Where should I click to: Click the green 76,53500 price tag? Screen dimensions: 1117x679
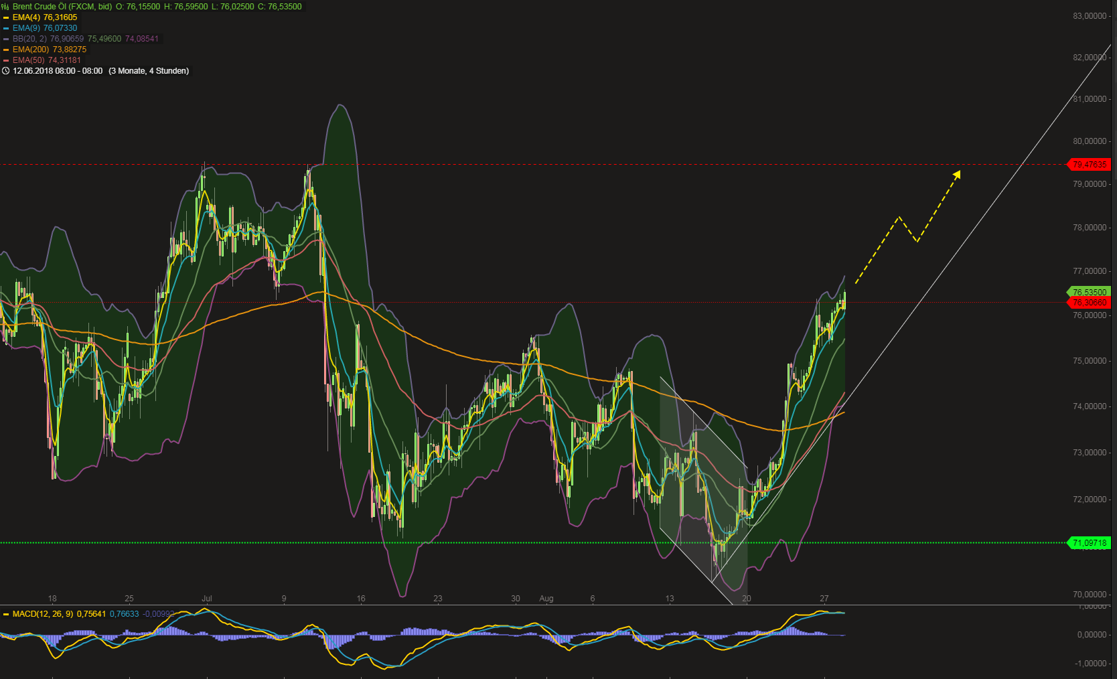click(1089, 291)
